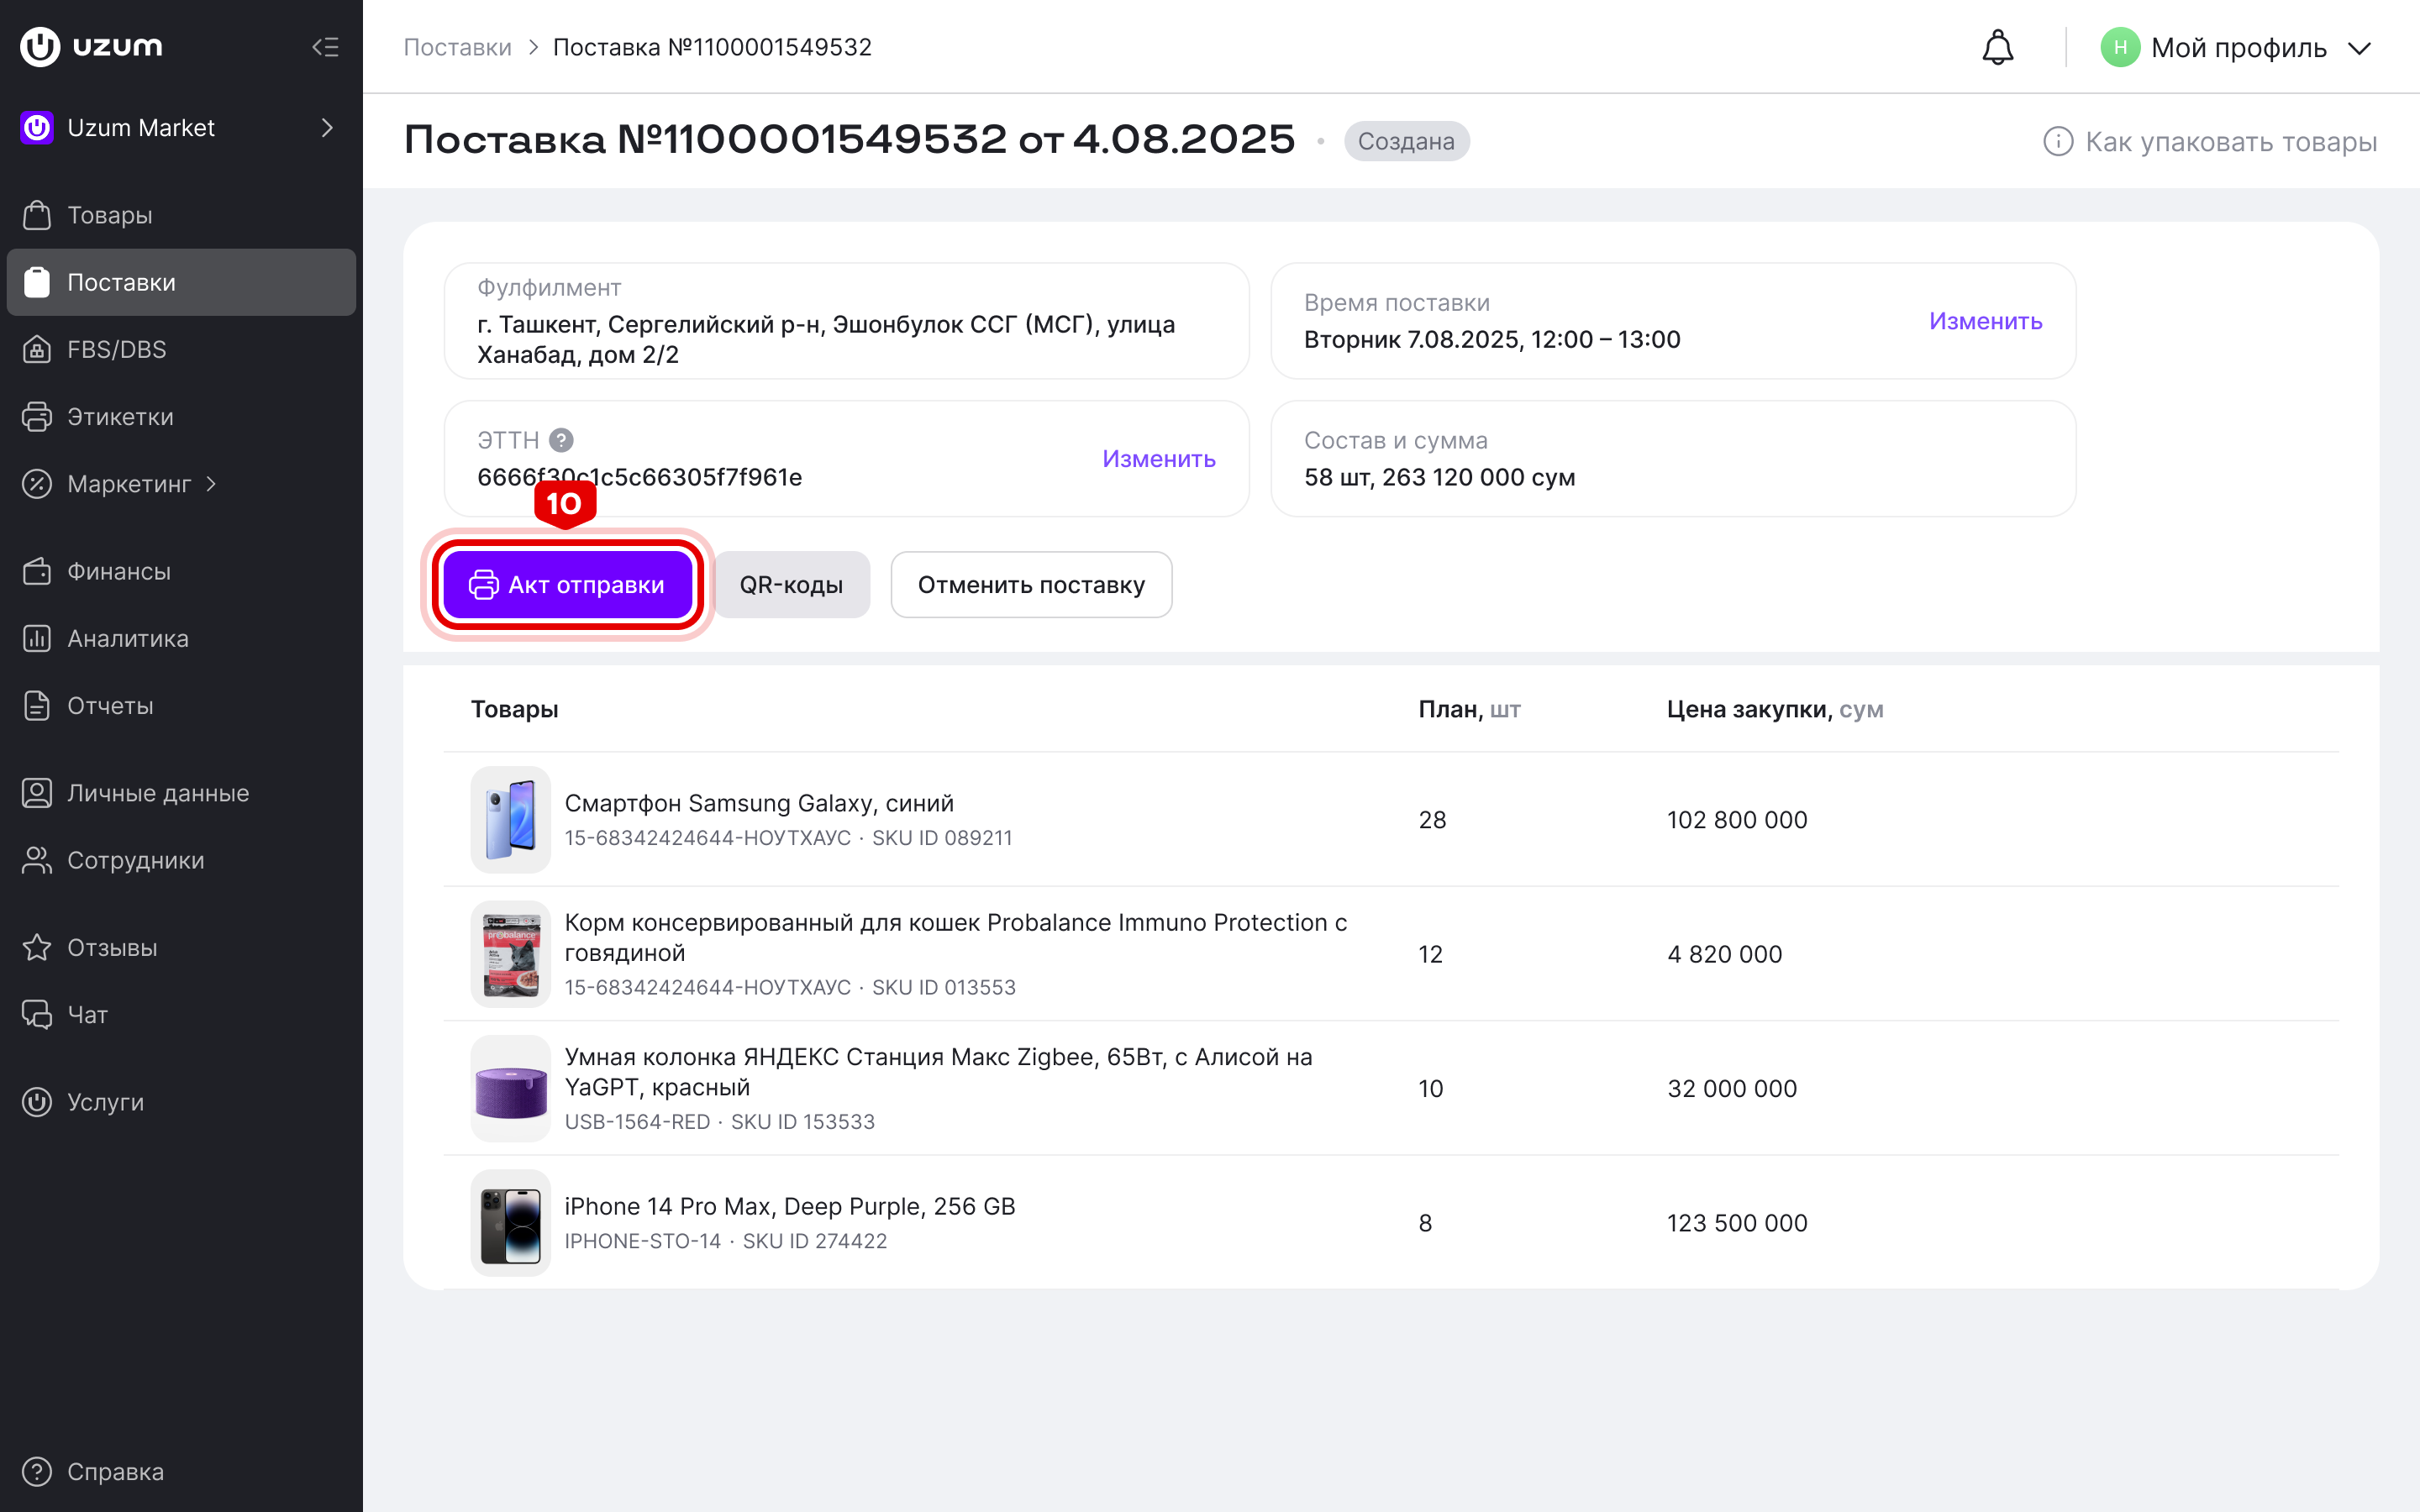Click the Uzum logo icon

tap(41, 47)
